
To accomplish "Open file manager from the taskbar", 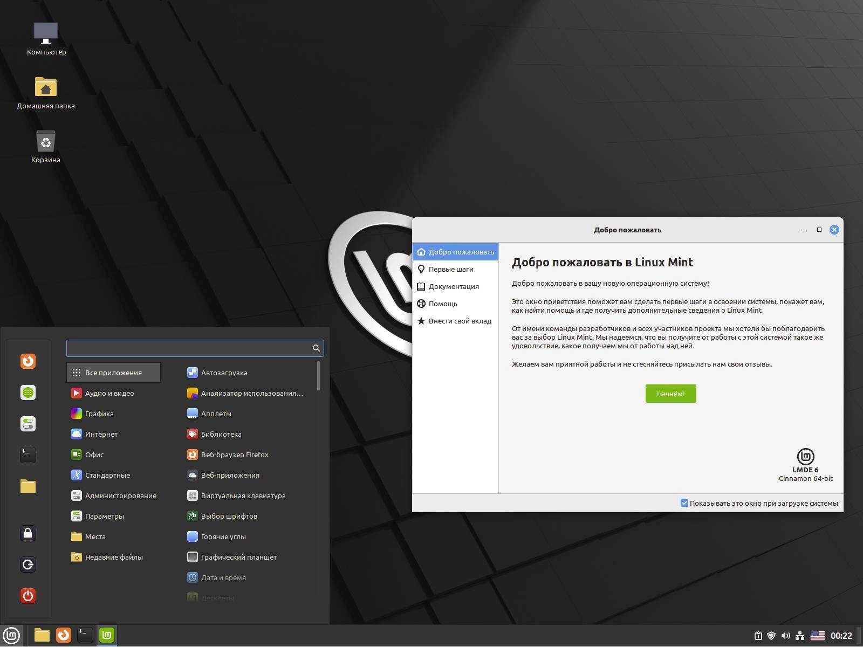I will coord(42,636).
